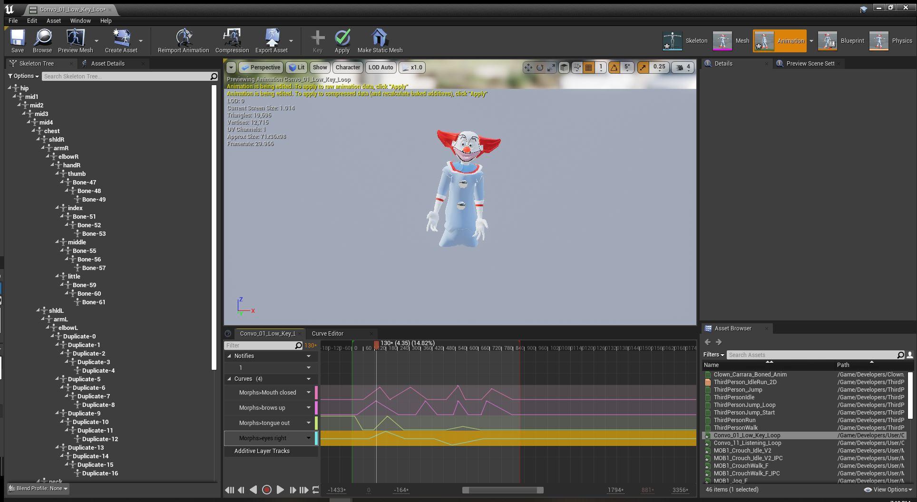
Task: Save the animation asset
Action: 18,41
